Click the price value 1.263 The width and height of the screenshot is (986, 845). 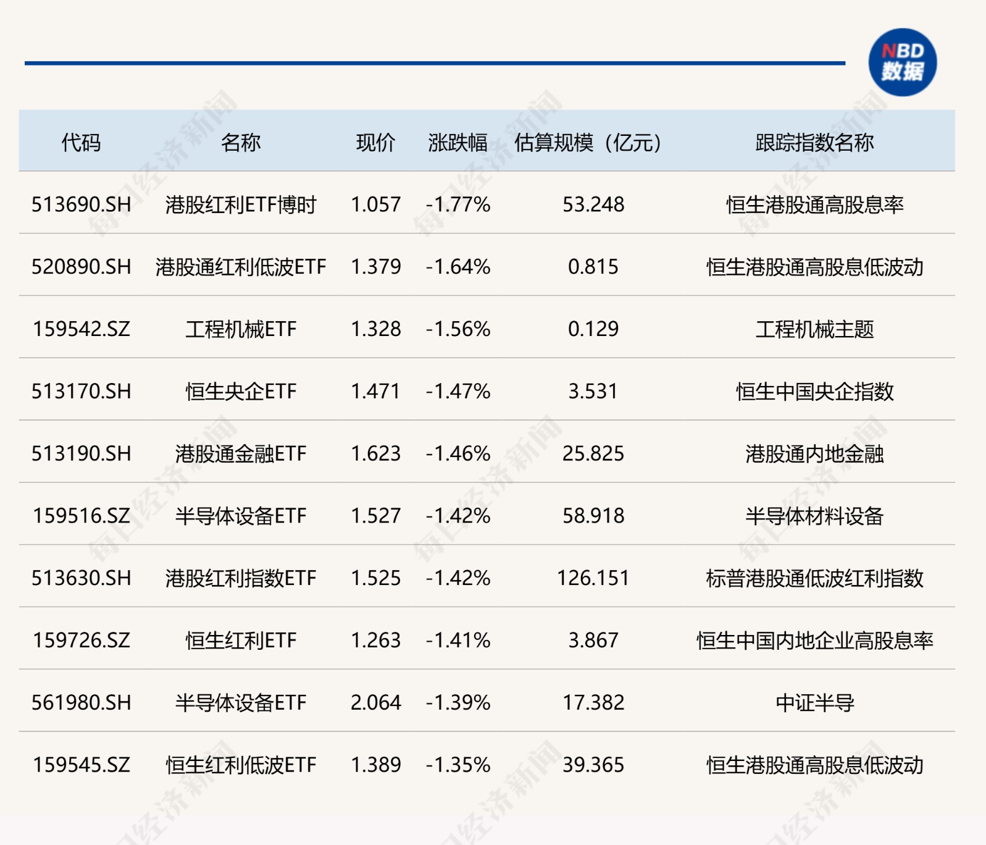point(375,641)
